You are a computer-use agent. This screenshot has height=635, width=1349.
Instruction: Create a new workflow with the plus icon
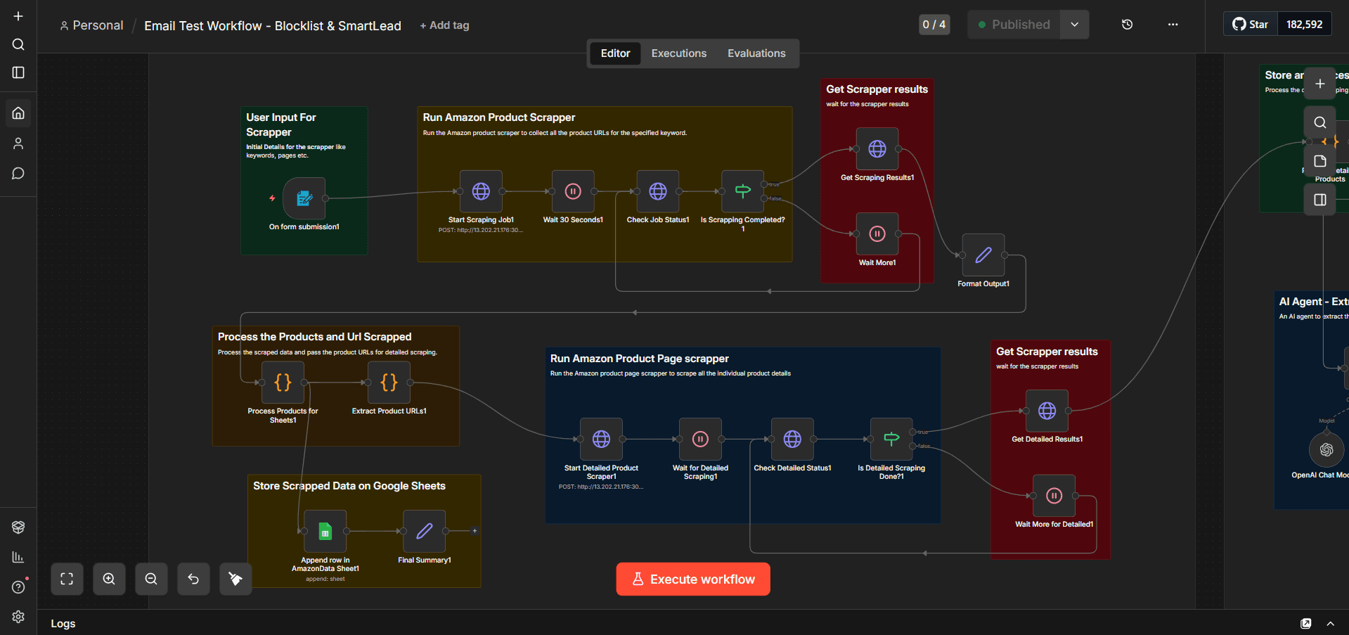pyautogui.click(x=18, y=15)
